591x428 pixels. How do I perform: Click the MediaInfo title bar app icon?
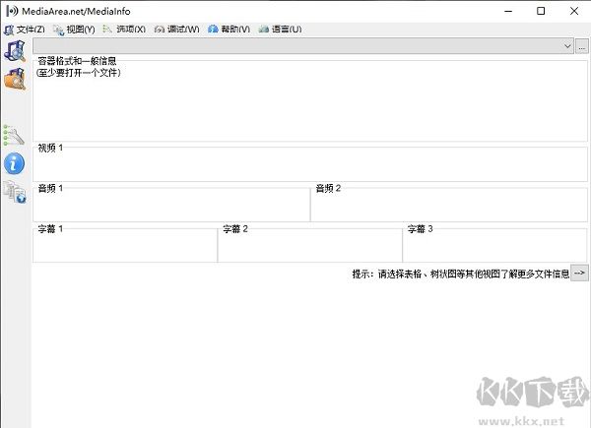pyautogui.click(x=12, y=11)
